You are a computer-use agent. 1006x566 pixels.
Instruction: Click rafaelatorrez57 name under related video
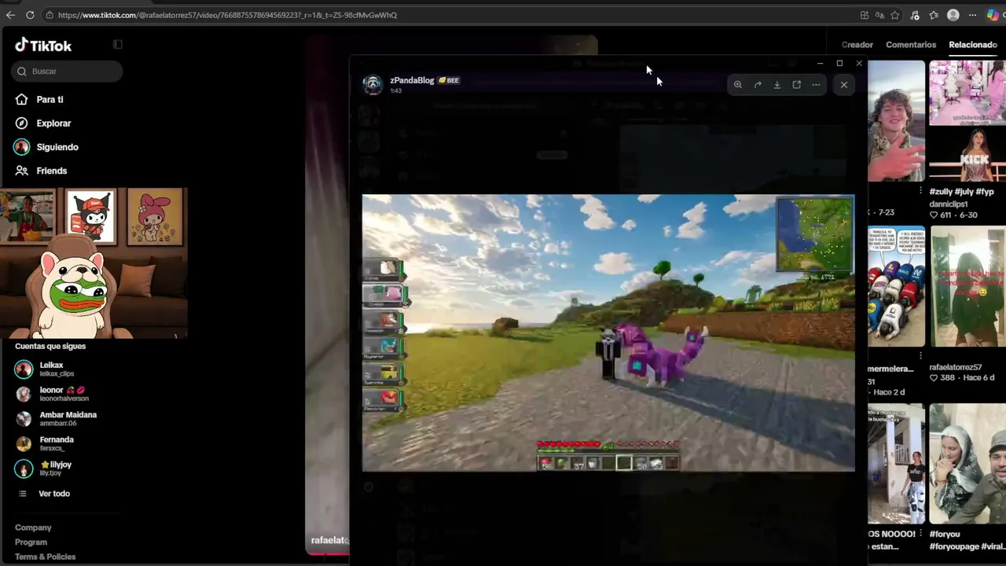click(x=956, y=367)
